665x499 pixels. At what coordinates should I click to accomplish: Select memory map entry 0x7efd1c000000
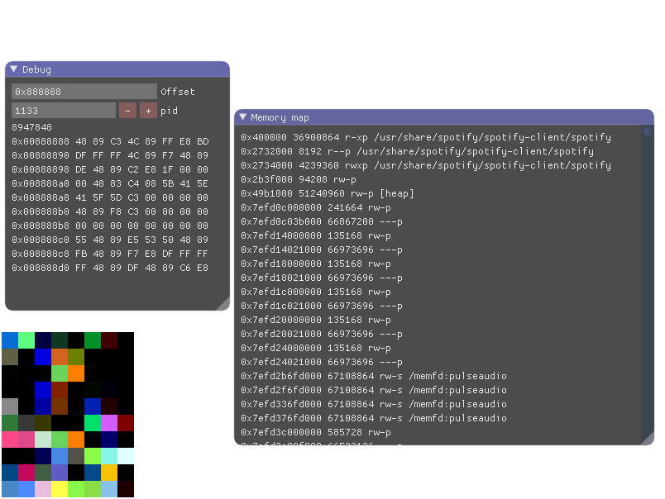pyautogui.click(x=315, y=292)
